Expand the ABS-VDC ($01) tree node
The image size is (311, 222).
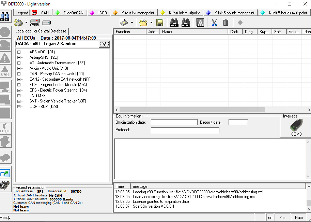19,52
